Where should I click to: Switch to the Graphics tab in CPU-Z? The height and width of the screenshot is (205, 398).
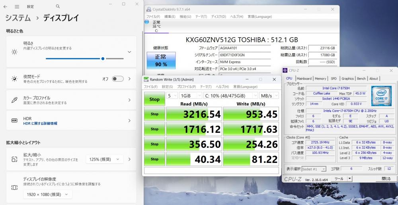pos(347,79)
